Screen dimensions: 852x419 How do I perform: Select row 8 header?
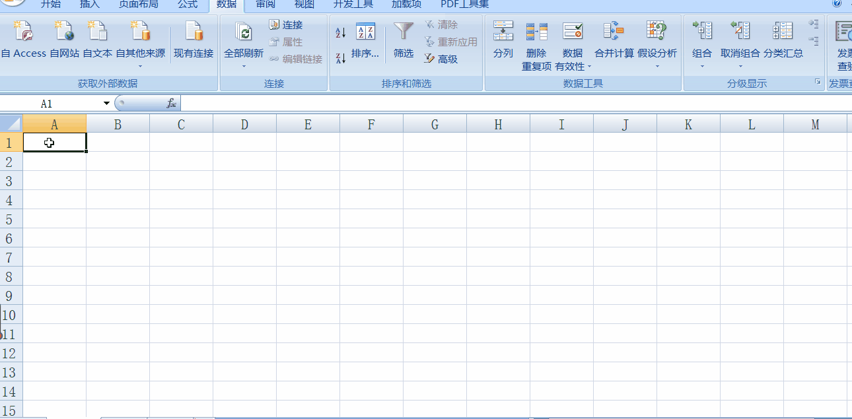(x=11, y=276)
